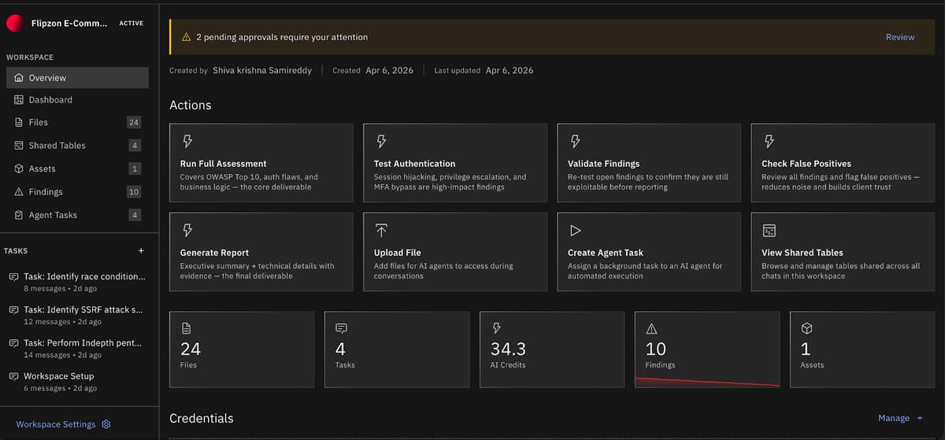The width and height of the screenshot is (945, 440).
Task: Go to Files in the sidebar
Action: (x=77, y=123)
